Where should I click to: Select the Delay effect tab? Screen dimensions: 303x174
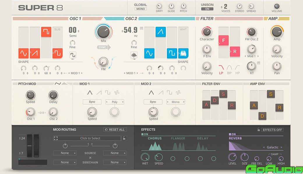[x=202, y=139]
